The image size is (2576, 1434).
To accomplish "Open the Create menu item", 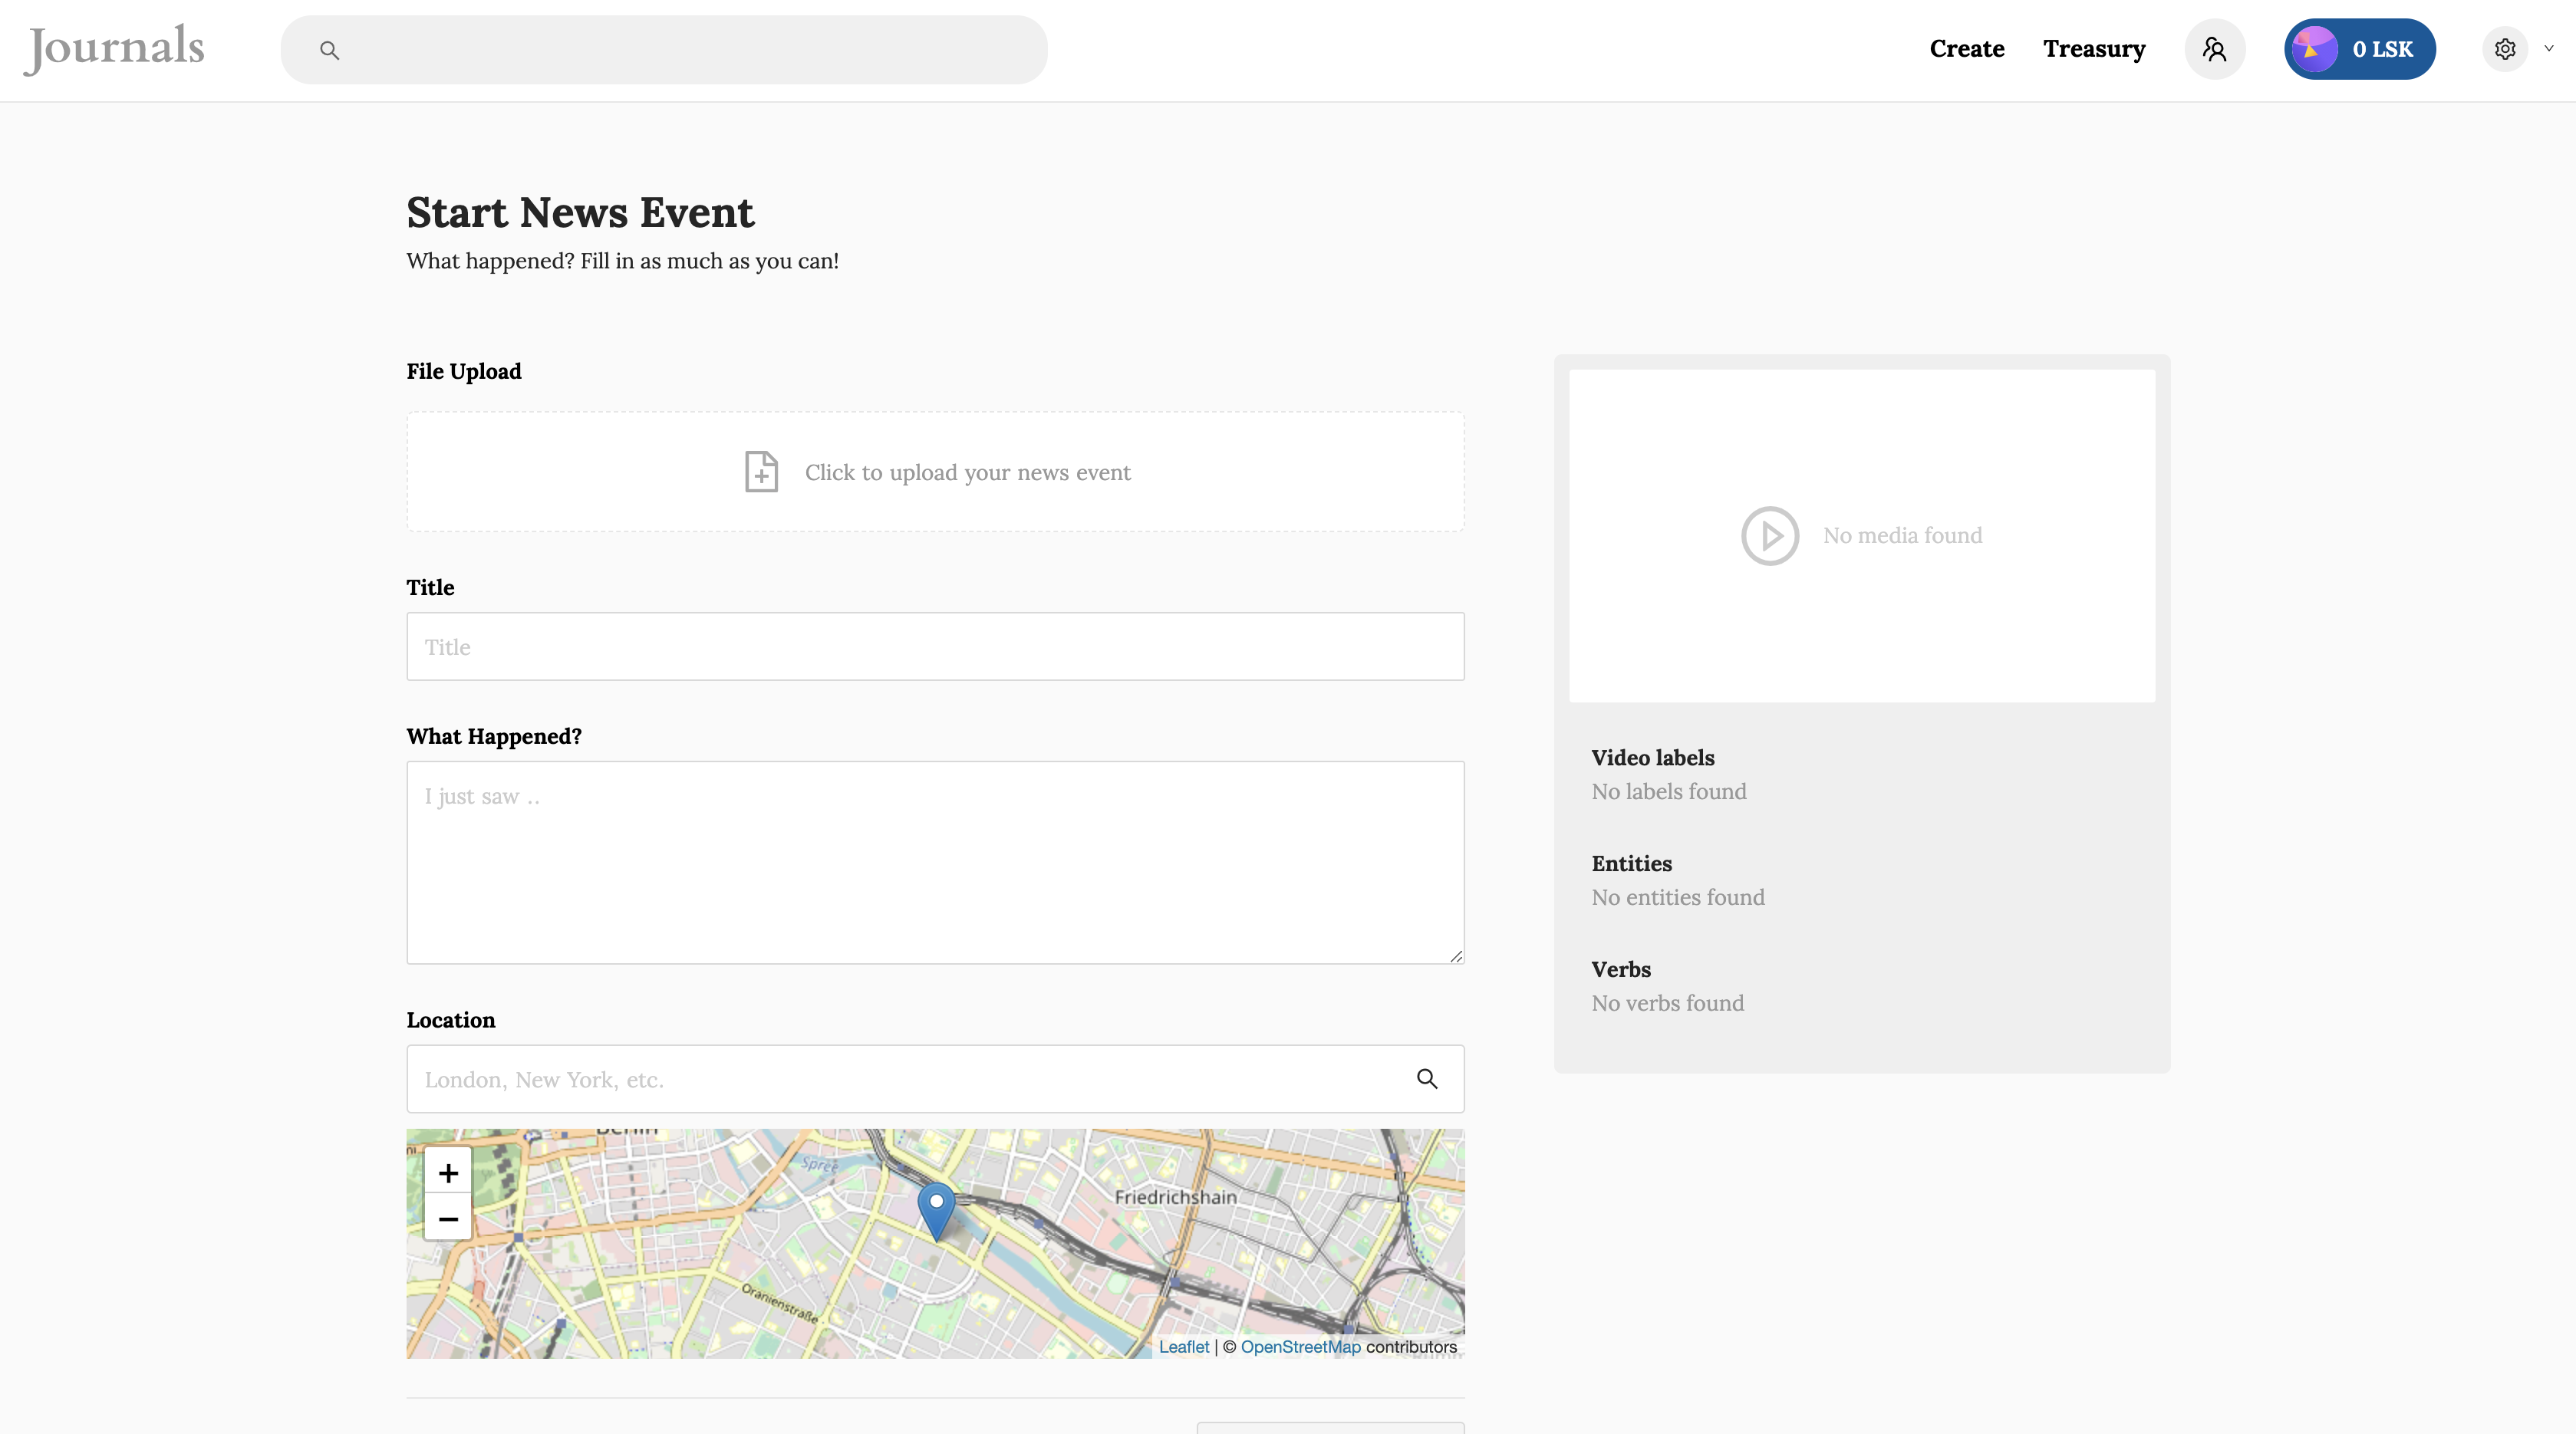I will click(x=1966, y=49).
